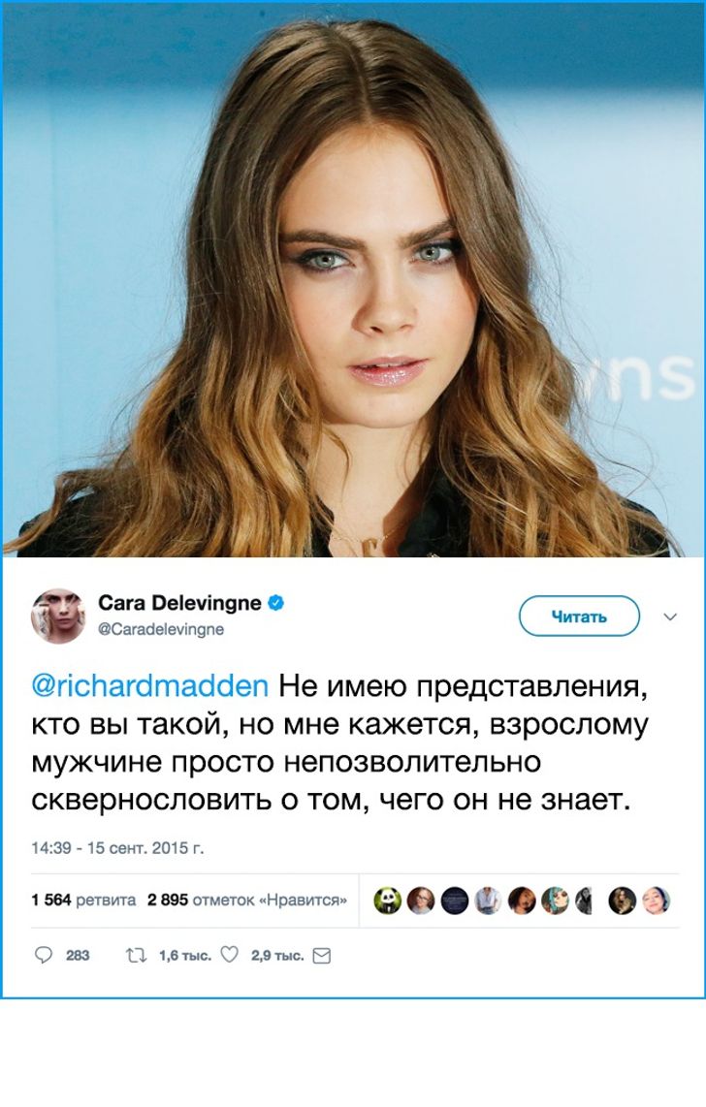Click the reply speech bubble icon

tap(44, 955)
